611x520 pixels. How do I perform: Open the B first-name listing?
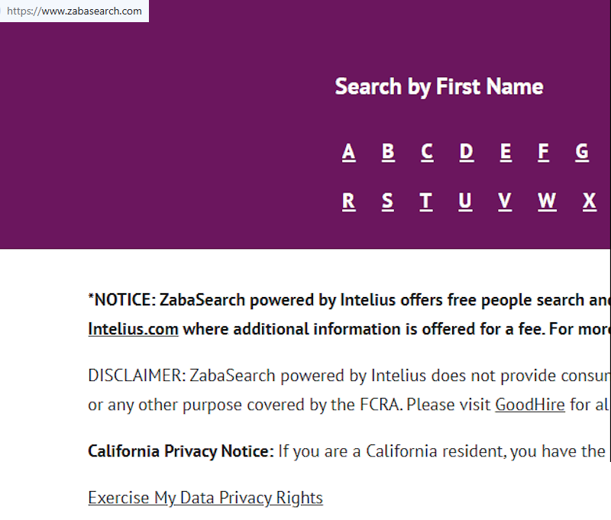pyautogui.click(x=387, y=152)
